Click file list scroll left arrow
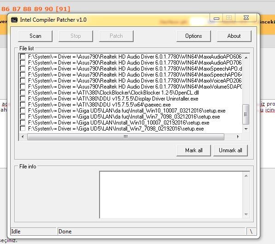 coord(23,137)
